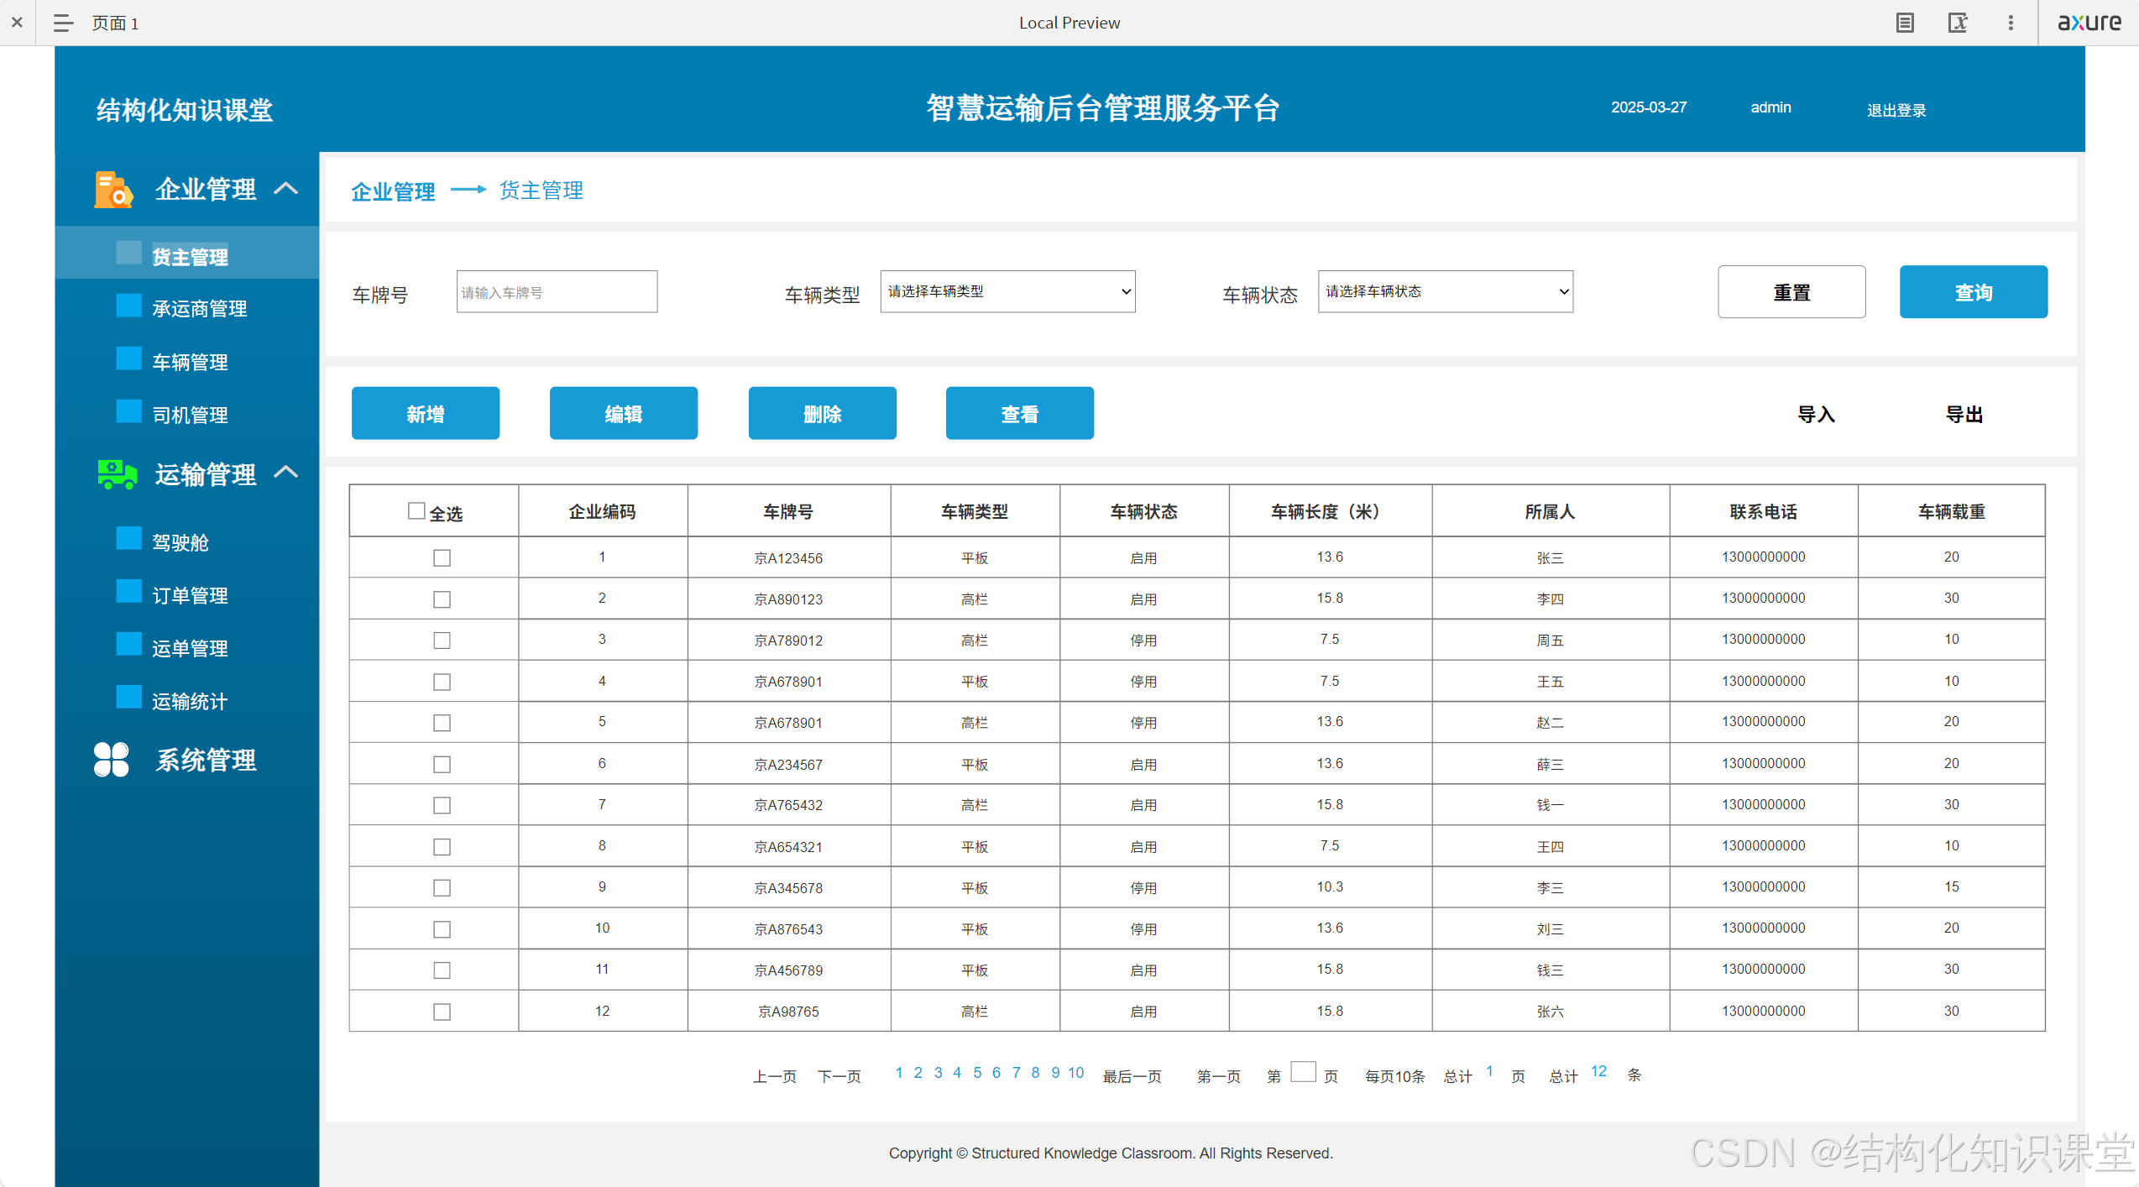Click the 车牌号 input field

[x=557, y=292]
